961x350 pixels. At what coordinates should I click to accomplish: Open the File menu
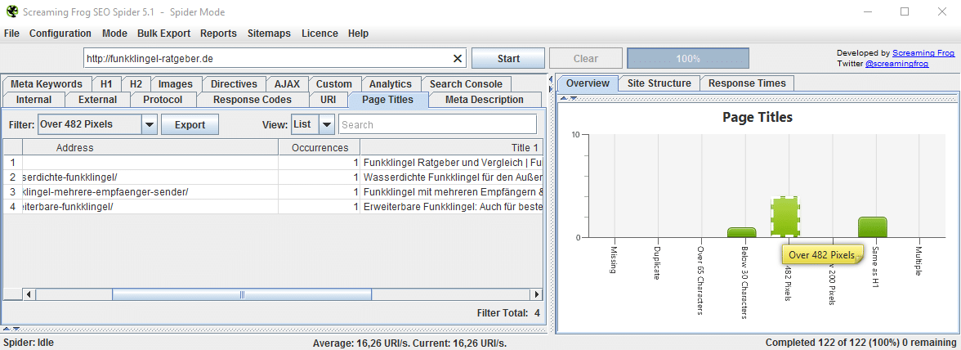tap(11, 34)
